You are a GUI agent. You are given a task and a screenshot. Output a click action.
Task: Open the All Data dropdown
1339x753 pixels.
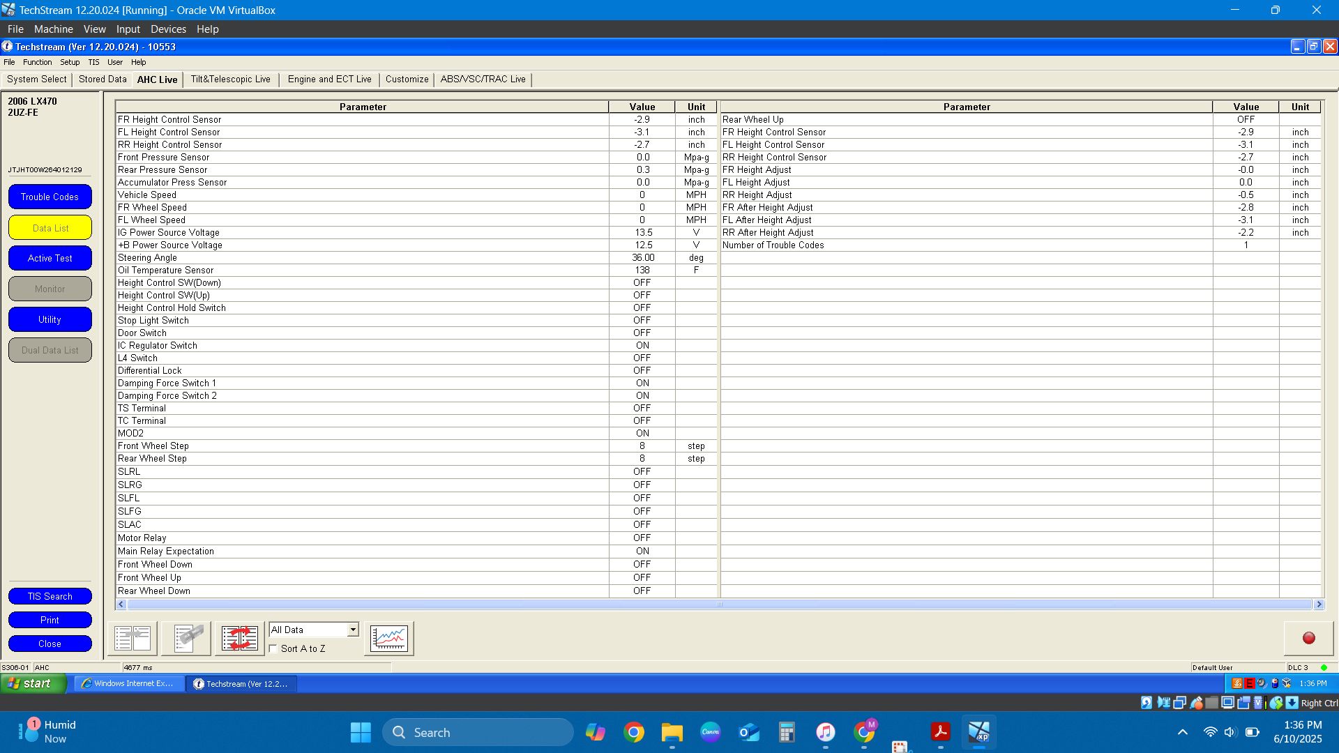click(314, 630)
